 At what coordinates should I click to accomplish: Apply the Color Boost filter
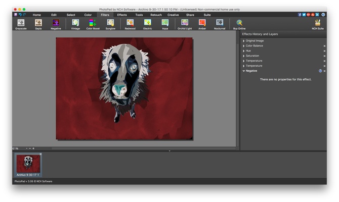coord(93,24)
